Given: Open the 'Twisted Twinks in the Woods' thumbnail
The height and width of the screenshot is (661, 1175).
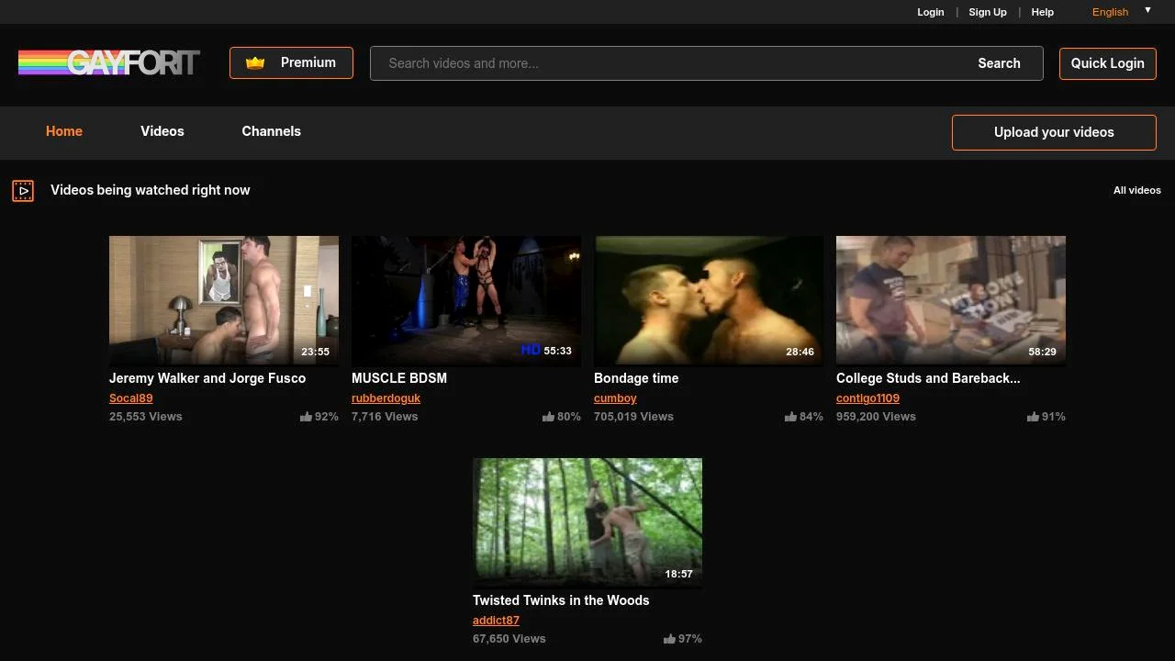Looking at the screenshot, I should point(587,521).
